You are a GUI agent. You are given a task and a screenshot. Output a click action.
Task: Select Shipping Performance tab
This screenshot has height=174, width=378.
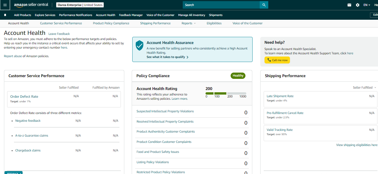click(155, 23)
